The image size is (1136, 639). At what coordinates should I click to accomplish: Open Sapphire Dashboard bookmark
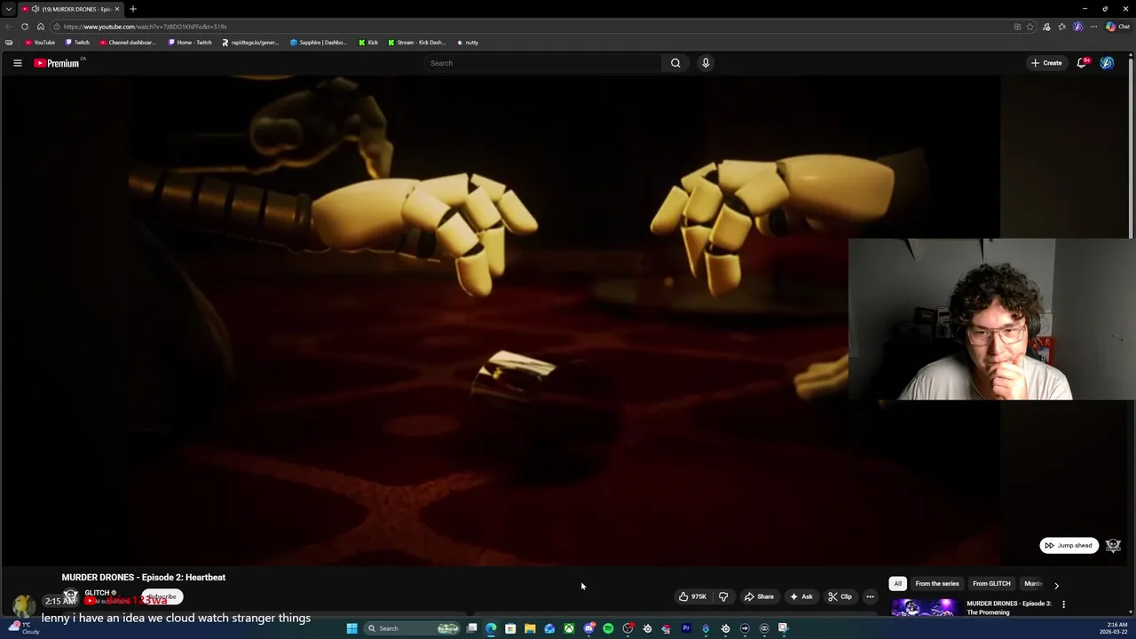click(x=319, y=43)
